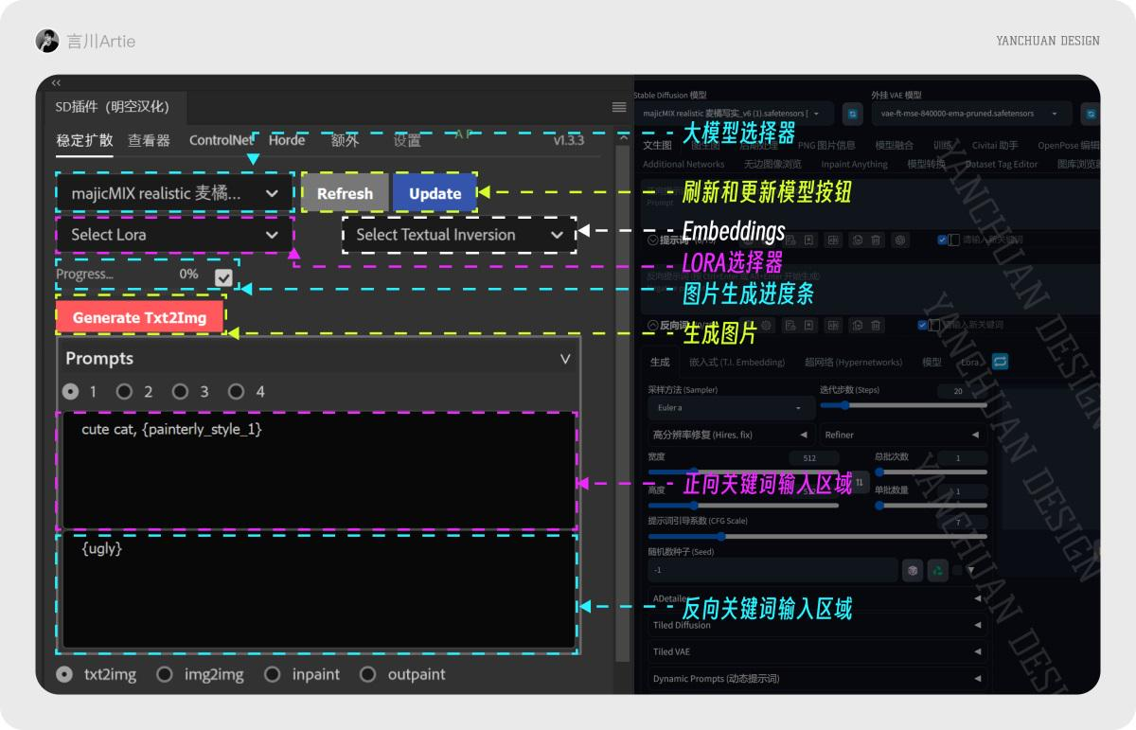Click the Generate Txt2Img button
This screenshot has width=1136, height=730.
pyautogui.click(x=139, y=317)
